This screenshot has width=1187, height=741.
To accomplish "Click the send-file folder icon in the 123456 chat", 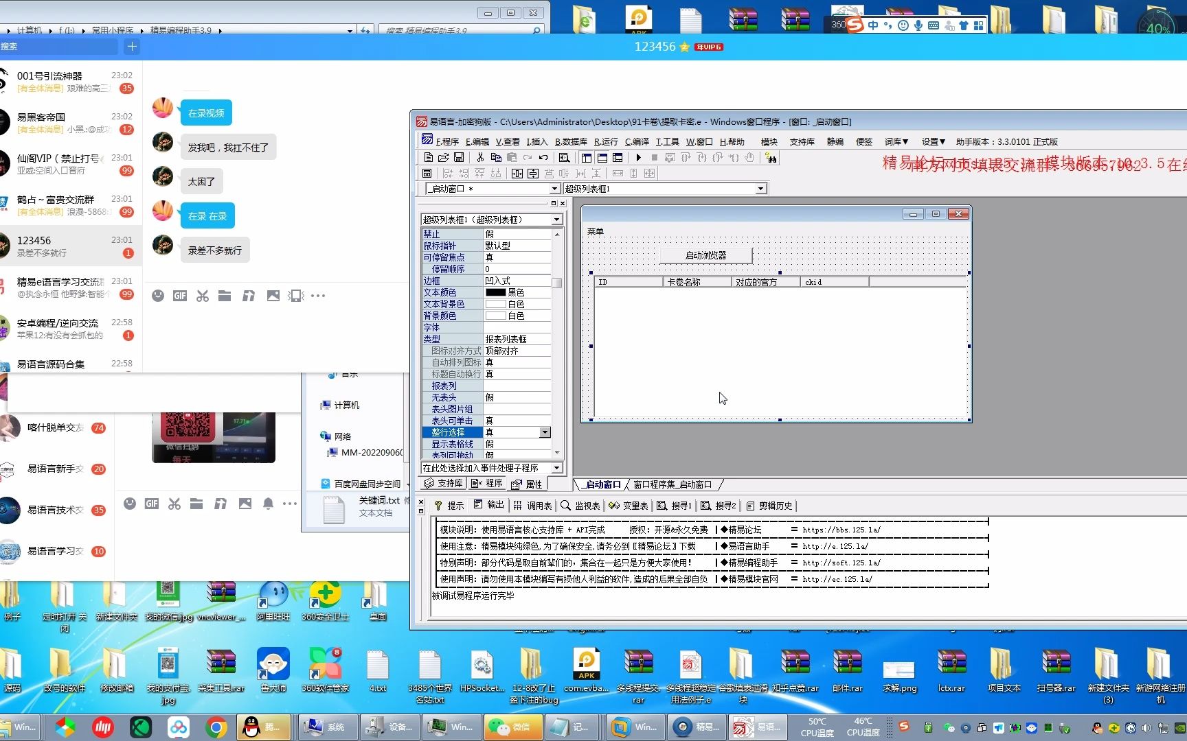I will (225, 296).
